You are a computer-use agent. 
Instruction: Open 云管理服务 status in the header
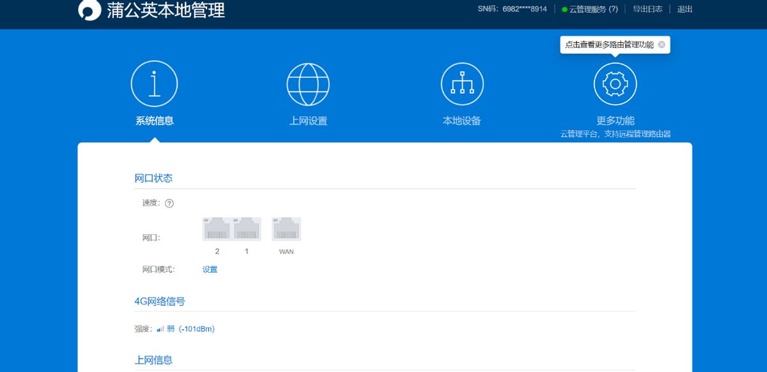(x=593, y=9)
